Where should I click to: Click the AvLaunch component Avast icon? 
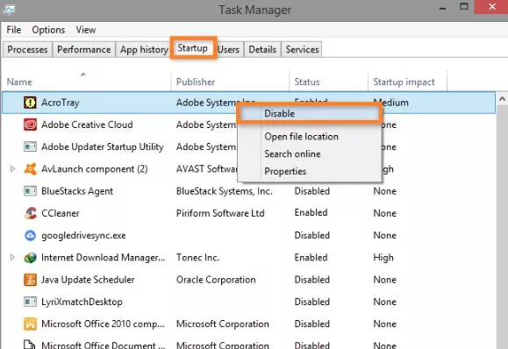30,169
